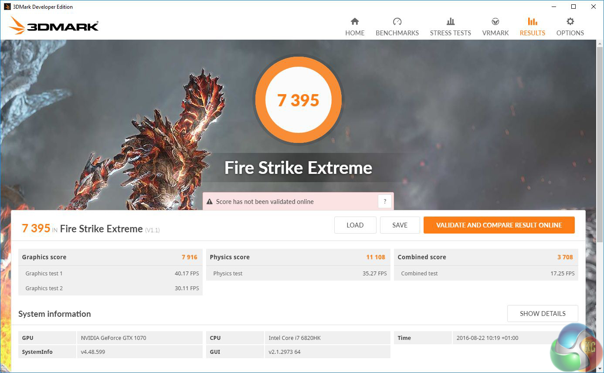Open Benchmarks via the gauge icon

[x=397, y=21]
